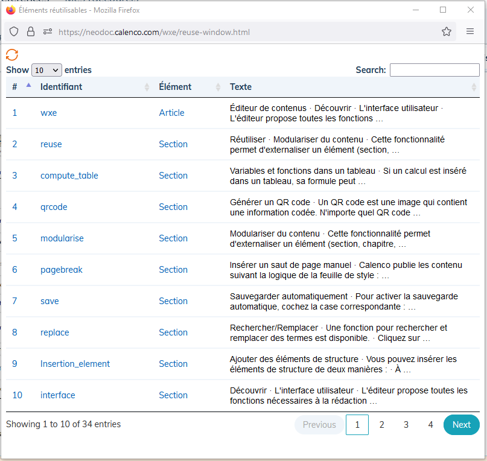
Task: Open the compute_table identifier link
Action: pos(69,176)
